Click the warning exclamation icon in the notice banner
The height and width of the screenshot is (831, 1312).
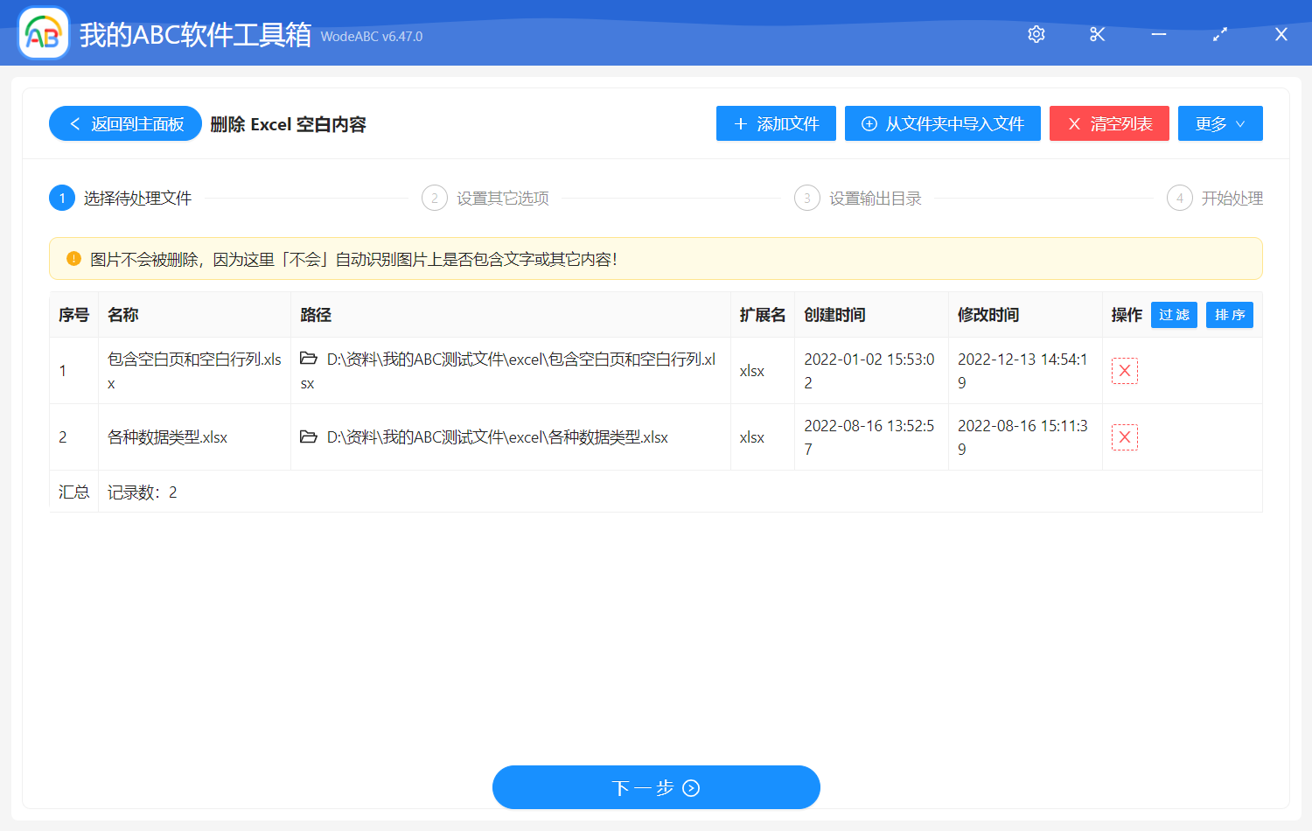73,258
